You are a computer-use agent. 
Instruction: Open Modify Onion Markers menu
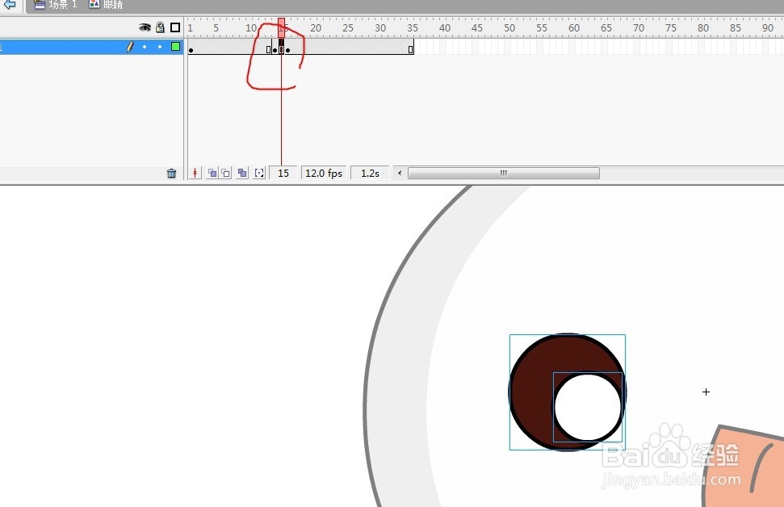click(259, 173)
